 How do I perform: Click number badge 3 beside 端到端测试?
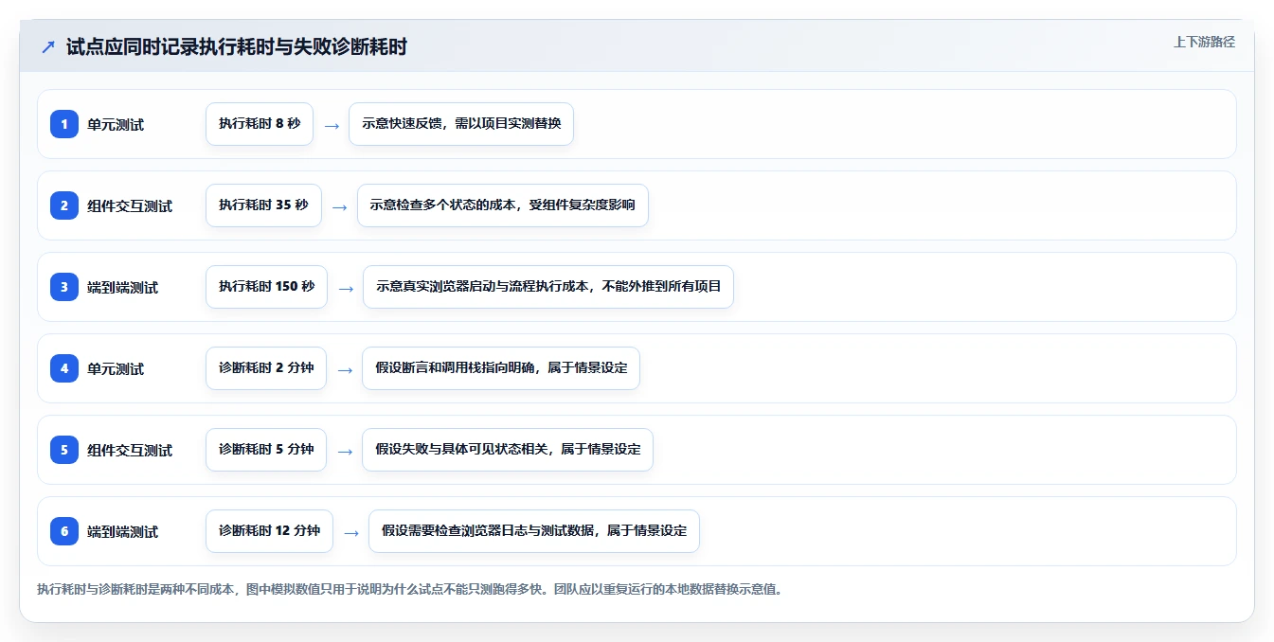click(x=64, y=287)
